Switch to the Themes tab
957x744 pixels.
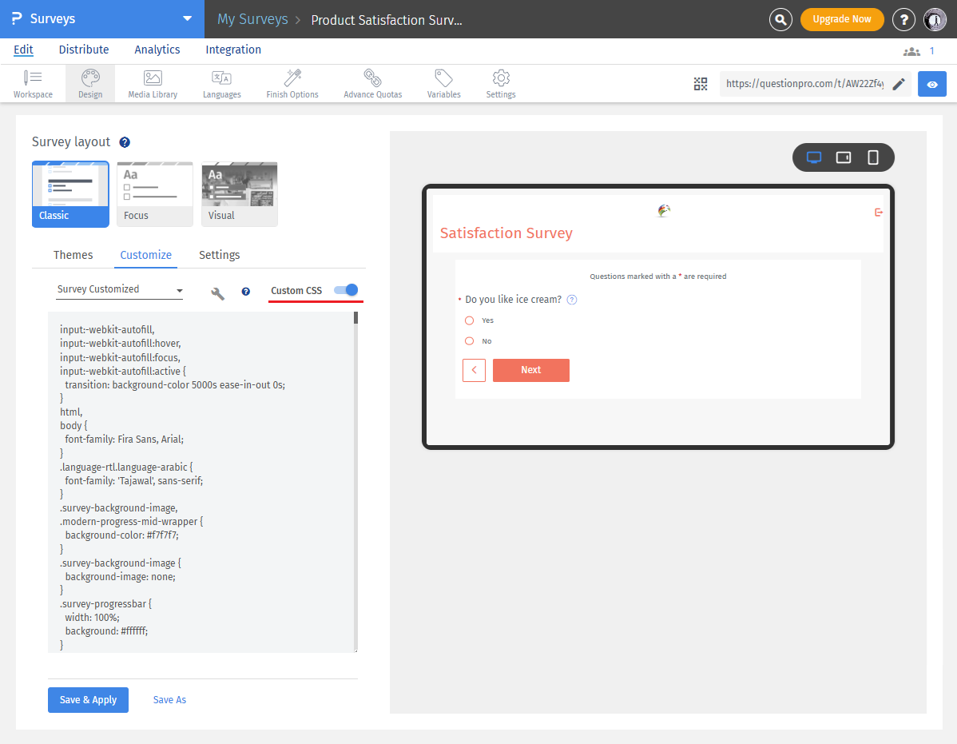[x=73, y=254]
